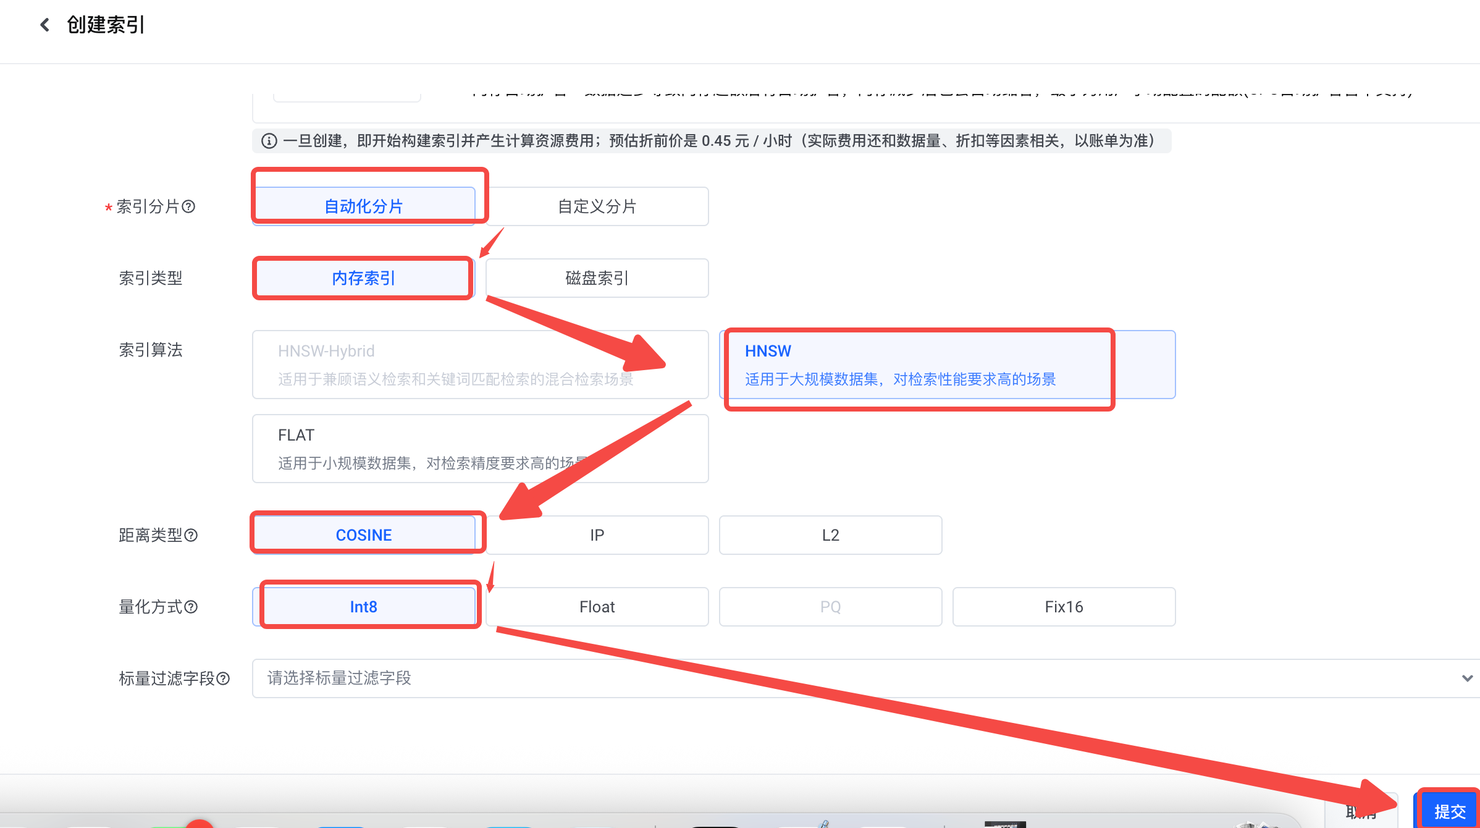Select Float quantization
Image resolution: width=1480 pixels, height=828 pixels.
point(597,607)
